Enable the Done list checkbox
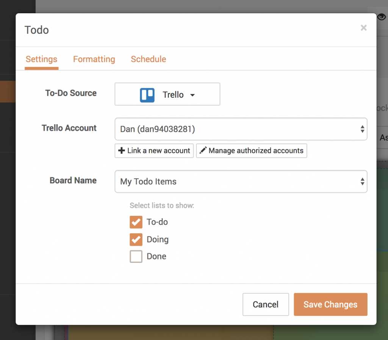 pos(136,256)
